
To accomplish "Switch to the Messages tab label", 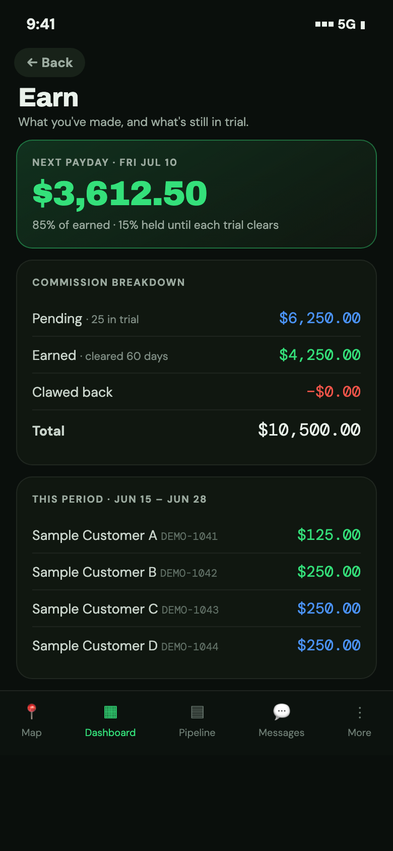I will pyautogui.click(x=281, y=733).
